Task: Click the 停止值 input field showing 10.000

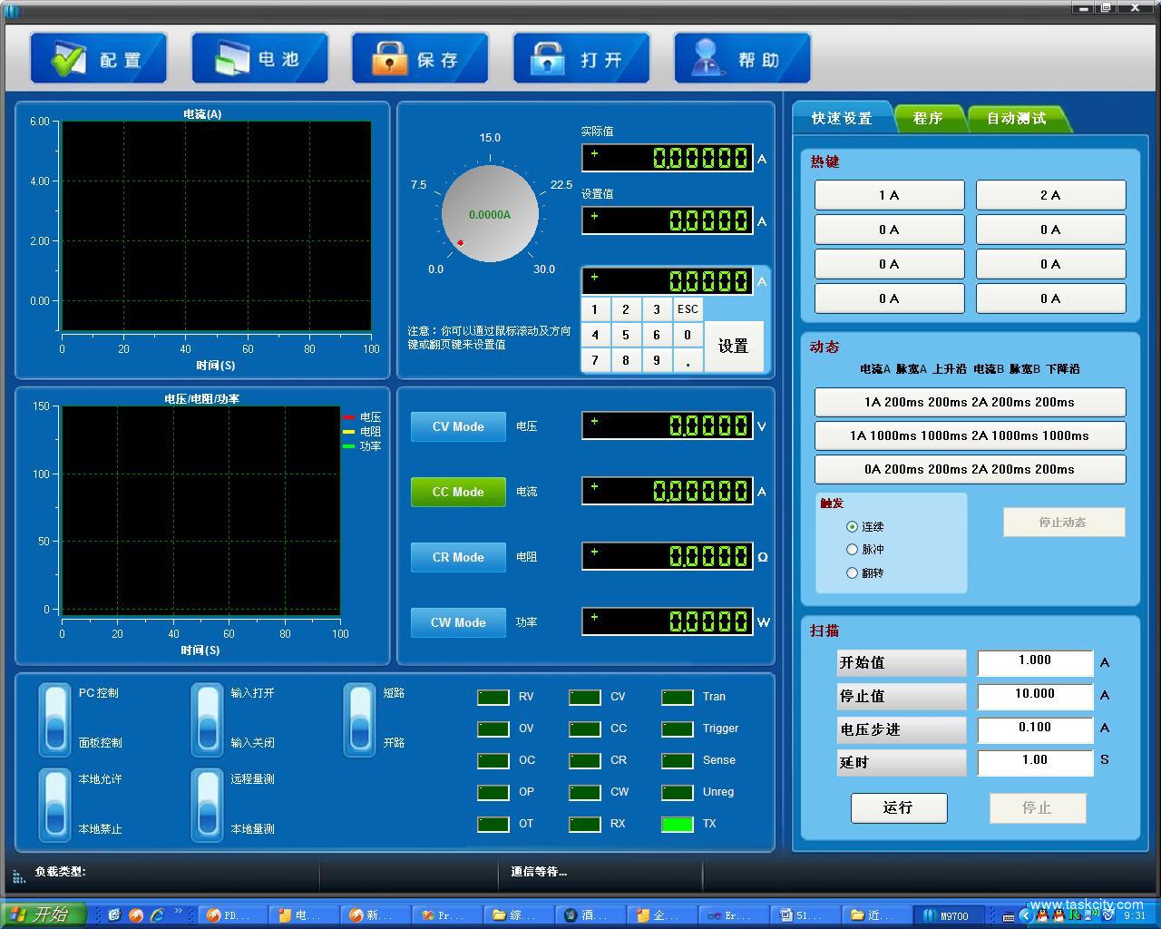Action: (x=1034, y=694)
